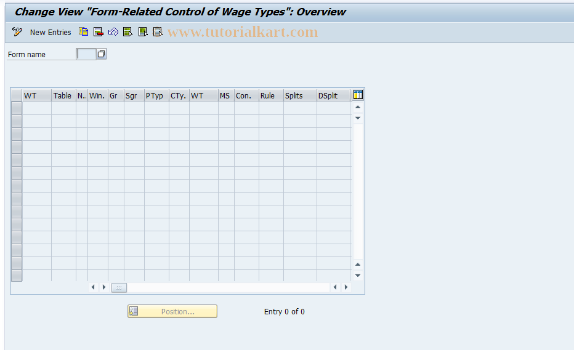Image resolution: width=574 pixels, height=350 pixels.
Task: Click top down-arrow of vertical scrollbar
Action: pyautogui.click(x=358, y=118)
